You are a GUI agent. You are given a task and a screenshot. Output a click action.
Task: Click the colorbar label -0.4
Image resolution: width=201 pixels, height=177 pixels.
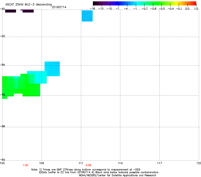click(x=171, y=9)
